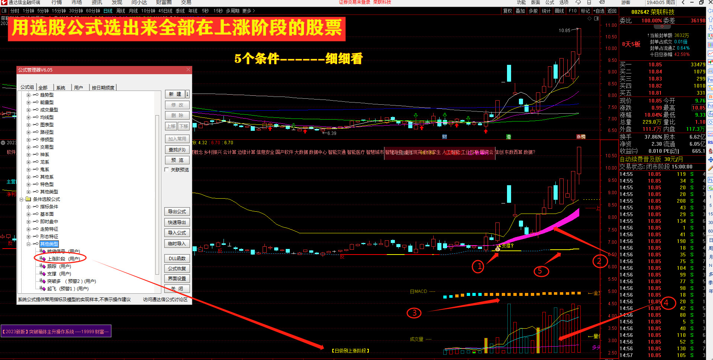Click the 通达信 logo icon in the title bar
The image size is (713, 360).
[x=4, y=3]
